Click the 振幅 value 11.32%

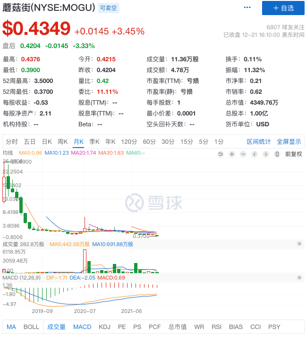tap(255, 70)
